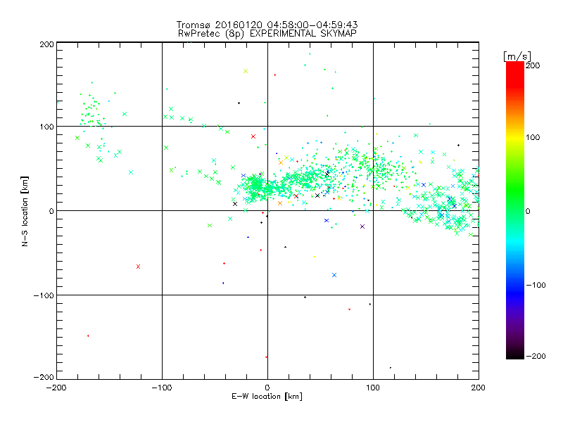The width and height of the screenshot is (563, 422).
Task: Click the 'N-S location [km]' axis label
Action: pos(25,211)
